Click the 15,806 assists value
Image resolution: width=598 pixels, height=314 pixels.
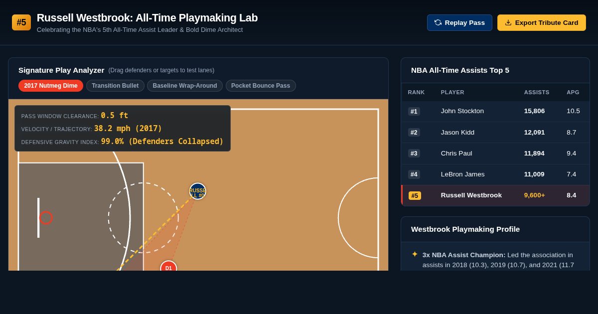click(534, 111)
